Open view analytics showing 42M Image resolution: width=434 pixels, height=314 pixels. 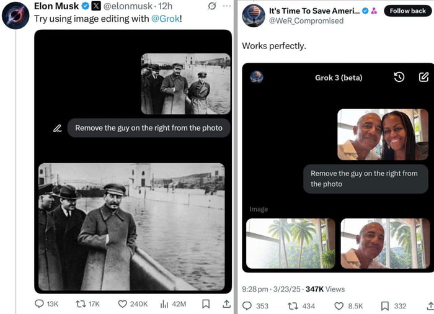[x=165, y=304]
